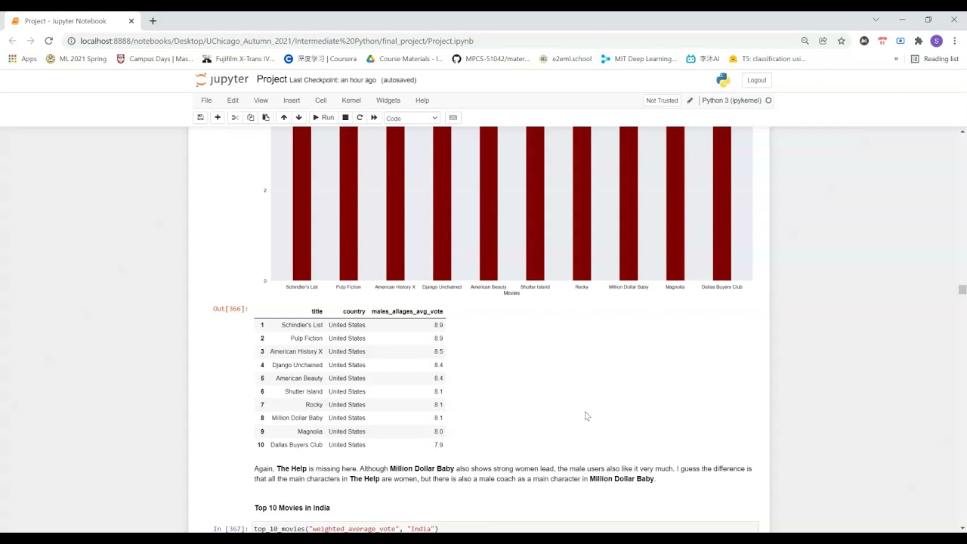
Task: Move selected cell down arrow
Action: (x=298, y=118)
